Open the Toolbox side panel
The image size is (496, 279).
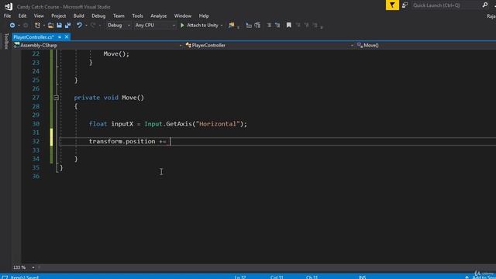click(x=6, y=41)
